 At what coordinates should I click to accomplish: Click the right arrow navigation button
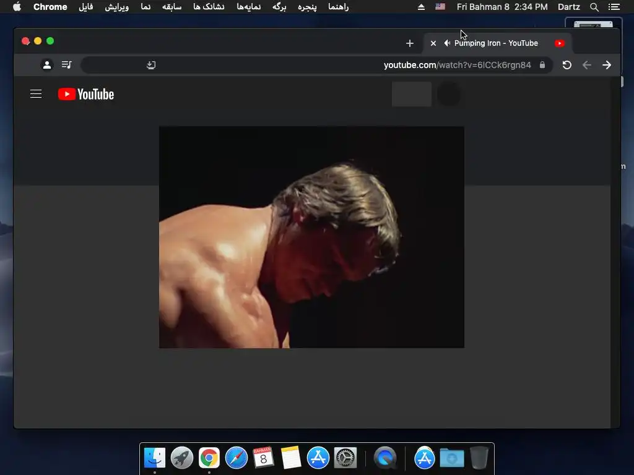point(607,64)
